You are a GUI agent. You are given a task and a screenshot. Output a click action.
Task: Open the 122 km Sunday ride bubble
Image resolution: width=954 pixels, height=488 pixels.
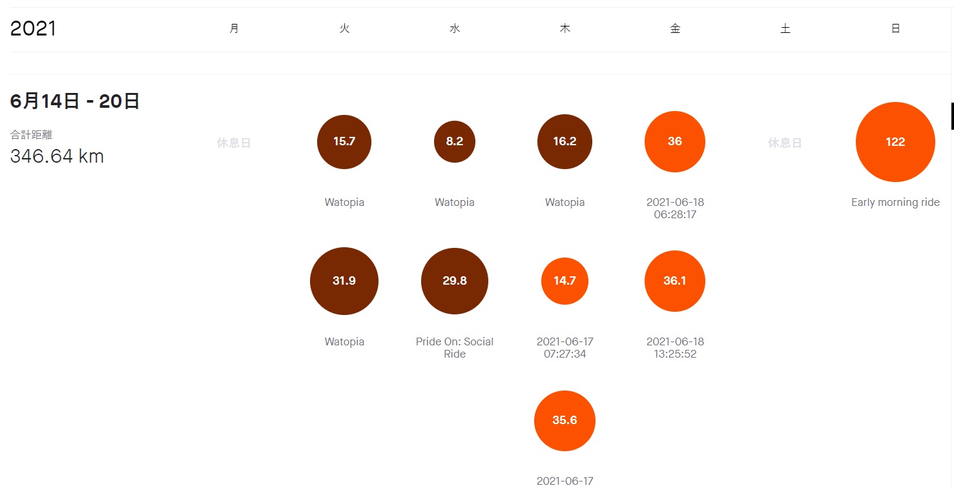pos(895,142)
